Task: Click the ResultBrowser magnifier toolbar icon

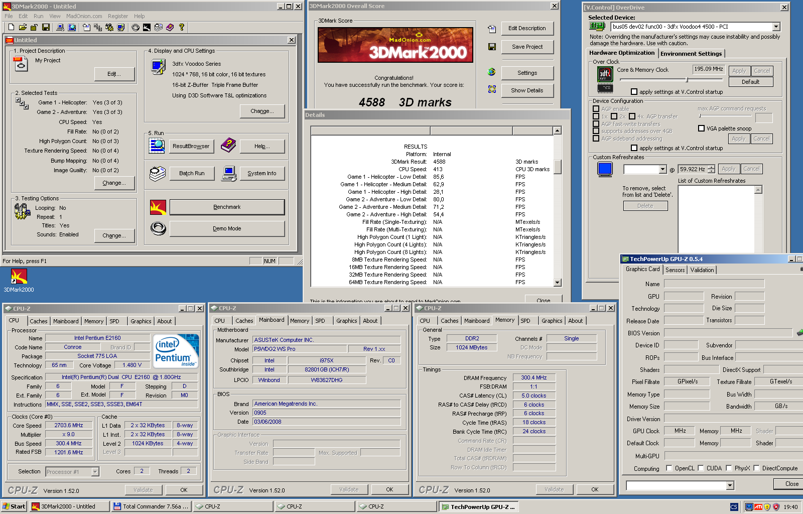Action: pos(72,27)
